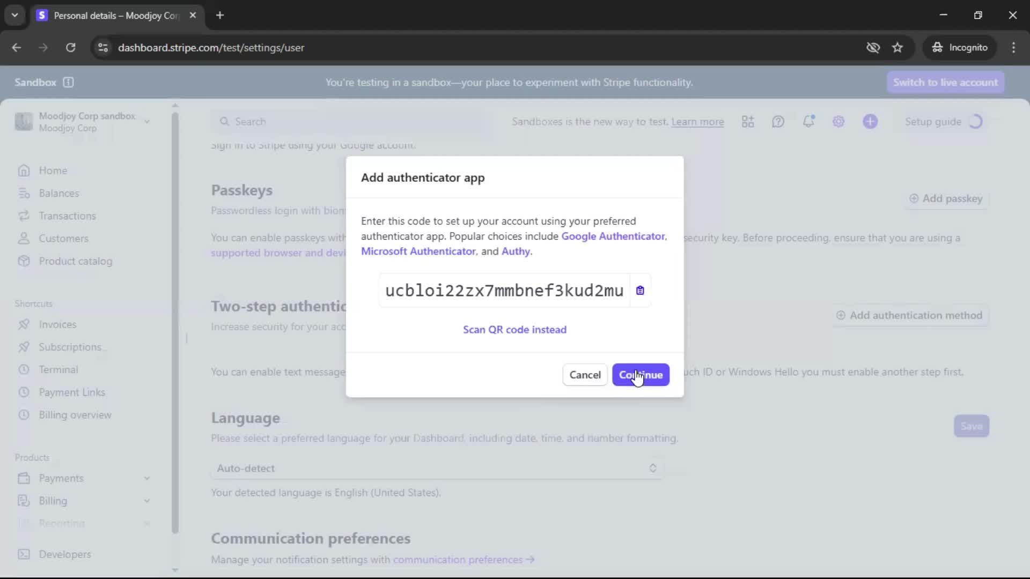Copy the authenticator code with clipboard icon
This screenshot has height=579, width=1030.
640,291
